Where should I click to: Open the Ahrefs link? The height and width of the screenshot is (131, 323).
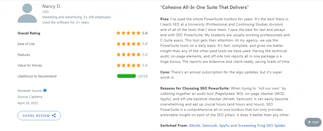point(195,126)
